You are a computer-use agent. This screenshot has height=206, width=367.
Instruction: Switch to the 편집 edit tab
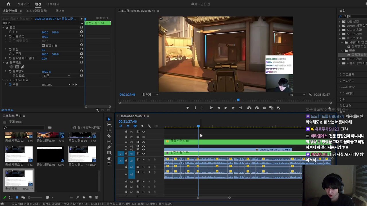[x=38, y=4]
